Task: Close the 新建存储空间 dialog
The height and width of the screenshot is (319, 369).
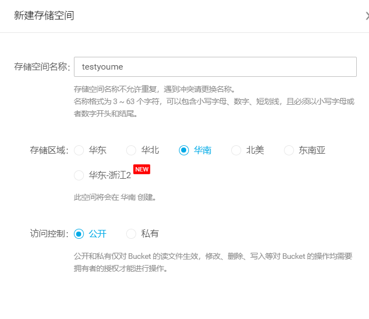Action: 367,16
